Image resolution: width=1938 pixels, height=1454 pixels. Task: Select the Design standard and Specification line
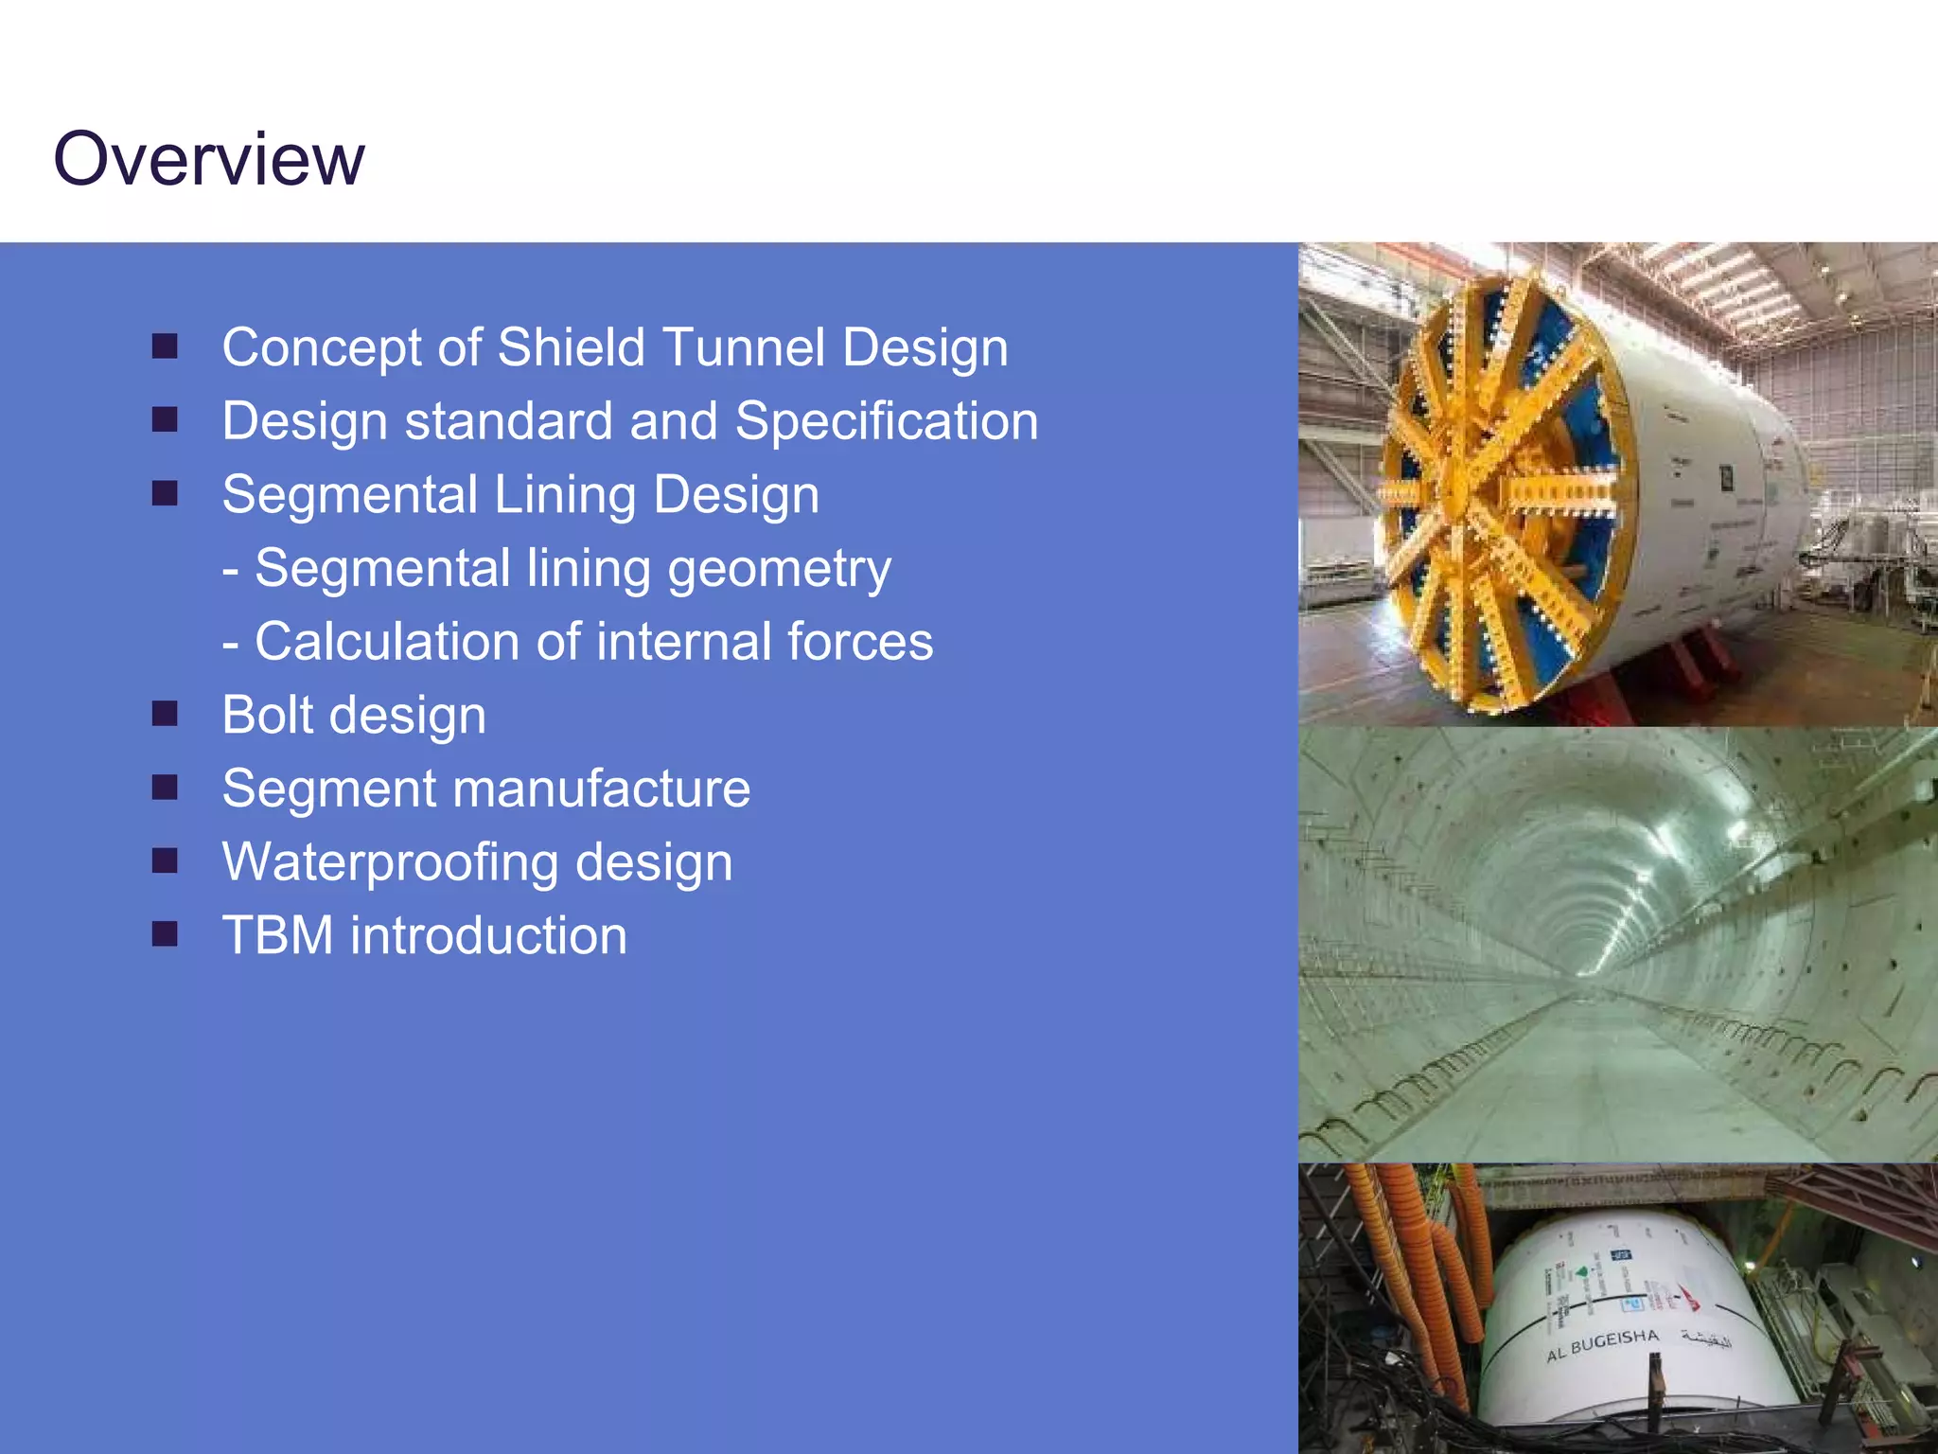point(630,421)
